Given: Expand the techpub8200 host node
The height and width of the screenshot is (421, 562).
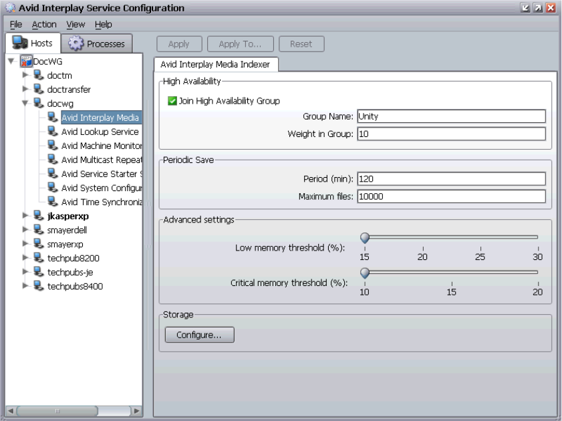Looking at the screenshot, I should pos(25,257).
